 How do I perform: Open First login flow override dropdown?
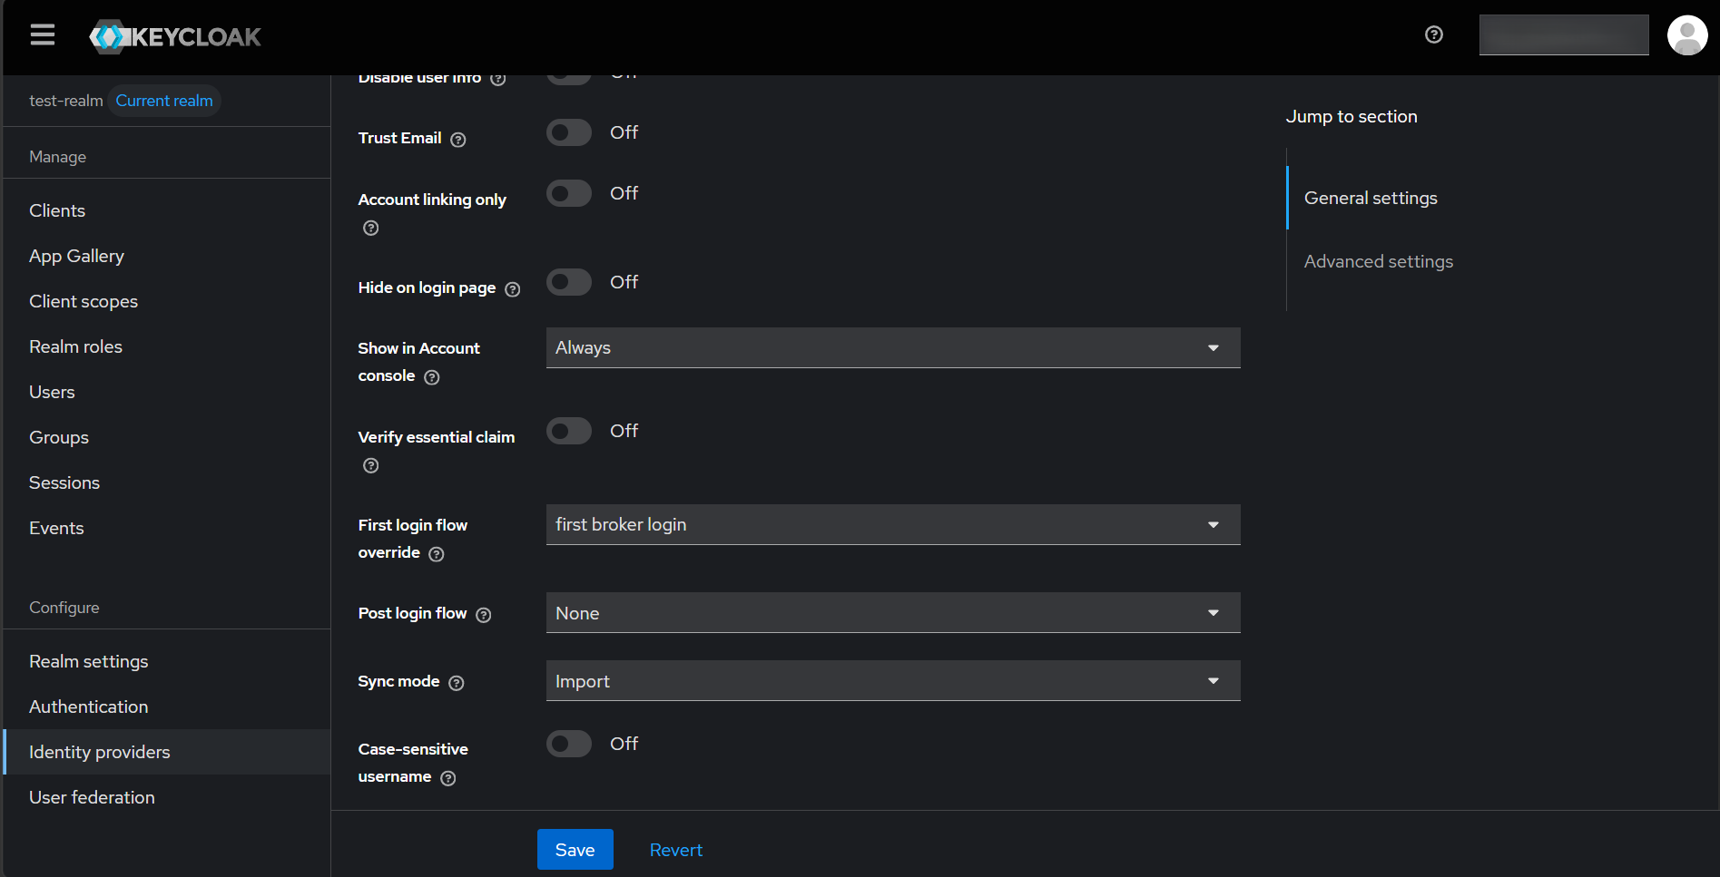pyautogui.click(x=893, y=524)
